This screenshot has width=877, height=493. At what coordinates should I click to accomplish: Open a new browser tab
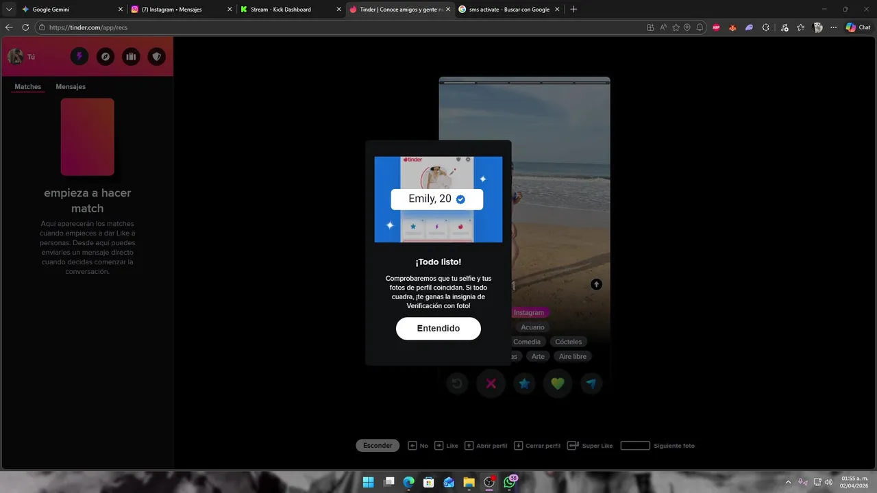point(573,10)
